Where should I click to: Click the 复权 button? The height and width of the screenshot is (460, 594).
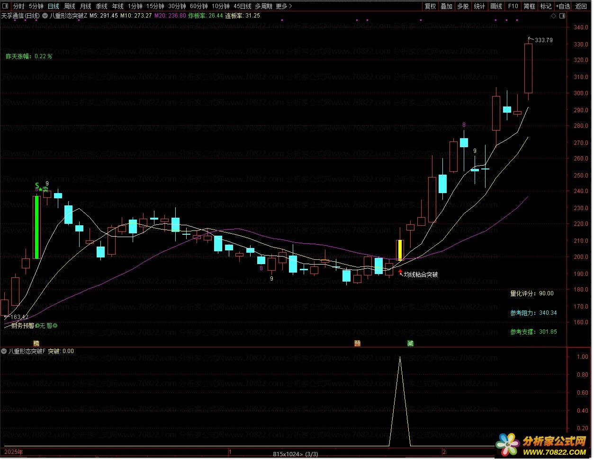(x=430, y=6)
